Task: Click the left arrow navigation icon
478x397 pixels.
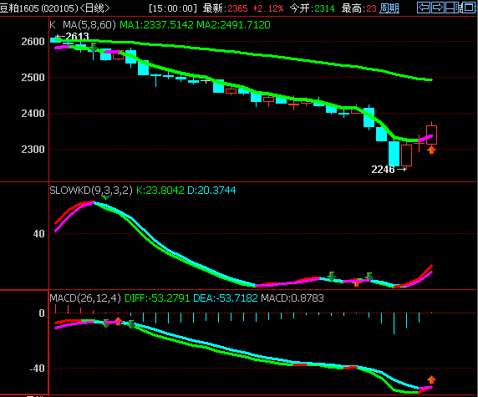Action: point(424,8)
